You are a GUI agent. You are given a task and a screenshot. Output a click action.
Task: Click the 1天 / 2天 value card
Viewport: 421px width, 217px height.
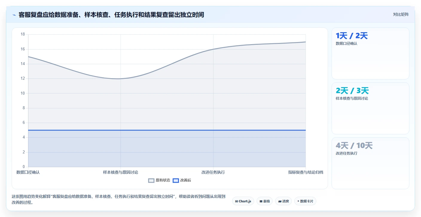coord(370,53)
